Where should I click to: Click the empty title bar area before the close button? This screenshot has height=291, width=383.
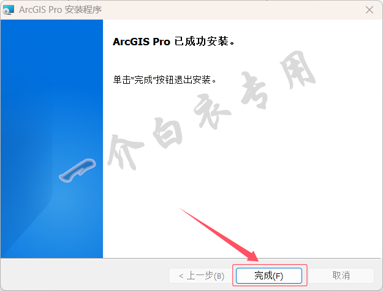(x=232, y=10)
